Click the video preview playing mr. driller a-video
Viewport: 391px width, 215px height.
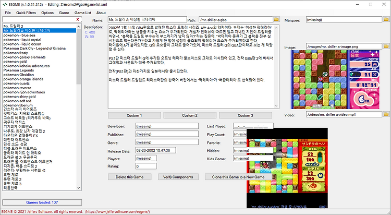coord(287,168)
